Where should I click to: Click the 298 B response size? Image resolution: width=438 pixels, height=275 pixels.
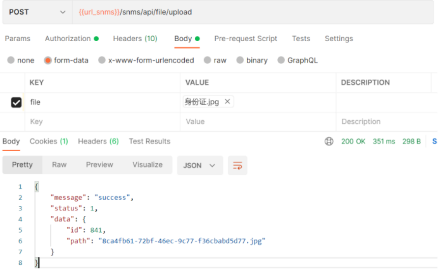(x=412, y=141)
